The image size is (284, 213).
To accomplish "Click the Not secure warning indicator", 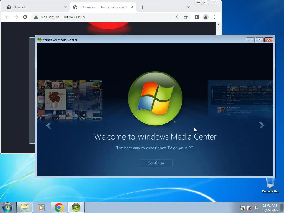I will (47, 17).
